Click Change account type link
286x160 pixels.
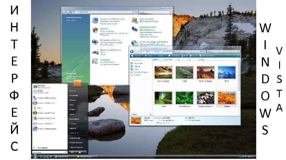pos(150,21)
